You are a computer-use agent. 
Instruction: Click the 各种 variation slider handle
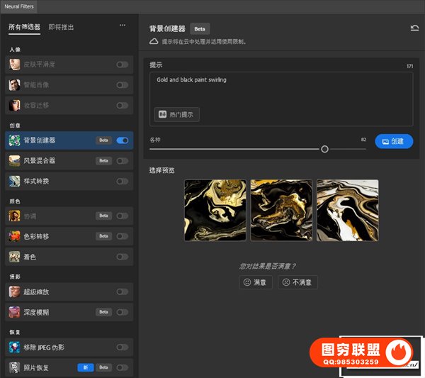[x=324, y=149]
